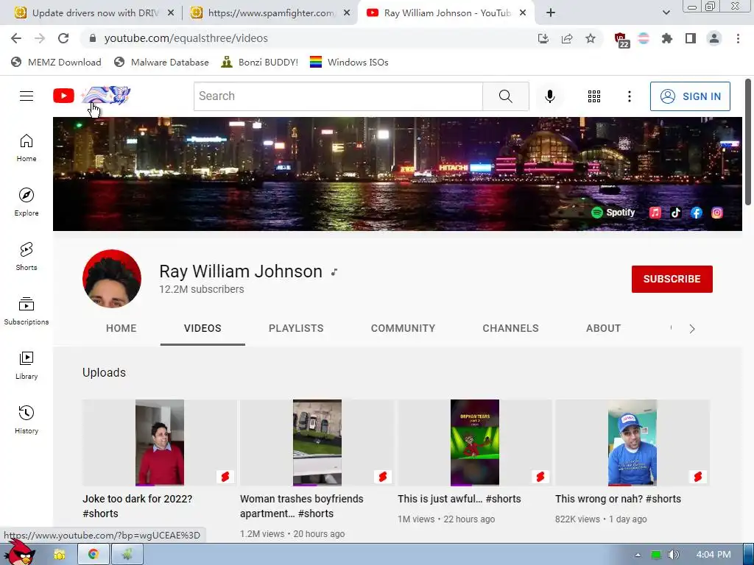Open the TikTok banner icon
This screenshot has width=754, height=565.
pyautogui.click(x=676, y=213)
